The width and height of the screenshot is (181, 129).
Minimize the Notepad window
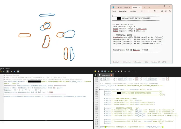pos(159,6)
